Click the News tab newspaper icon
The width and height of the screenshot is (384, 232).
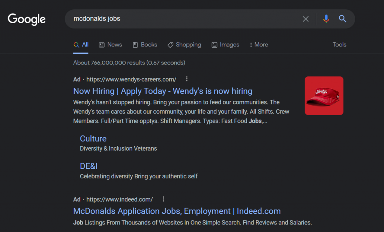pos(102,45)
